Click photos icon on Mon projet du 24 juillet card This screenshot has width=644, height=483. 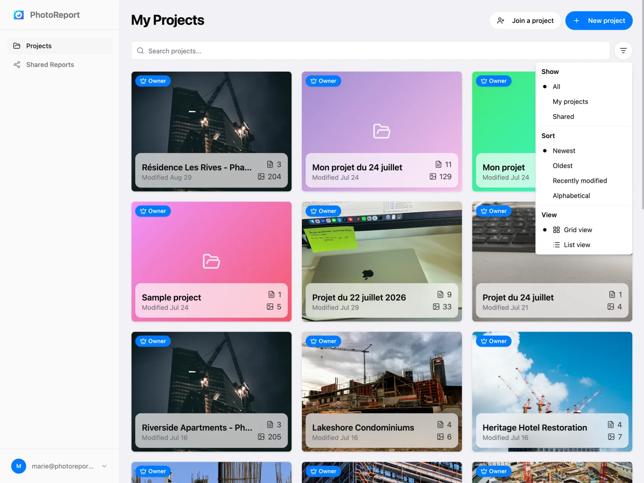click(433, 176)
